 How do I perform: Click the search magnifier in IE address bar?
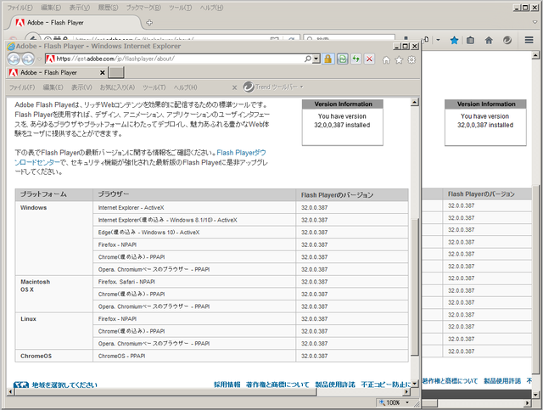tap(307, 59)
